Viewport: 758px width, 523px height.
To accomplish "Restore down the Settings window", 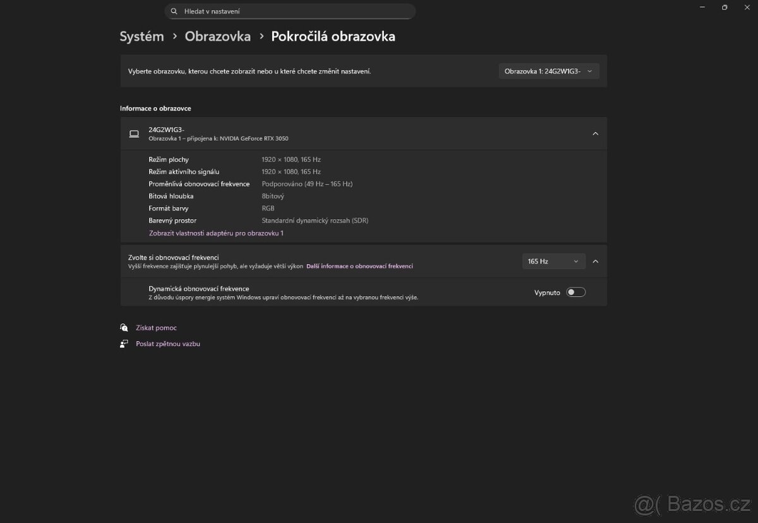I will [724, 7].
